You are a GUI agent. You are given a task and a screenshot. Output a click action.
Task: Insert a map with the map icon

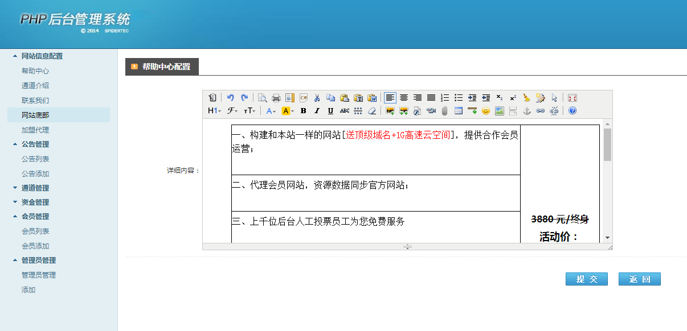point(500,110)
